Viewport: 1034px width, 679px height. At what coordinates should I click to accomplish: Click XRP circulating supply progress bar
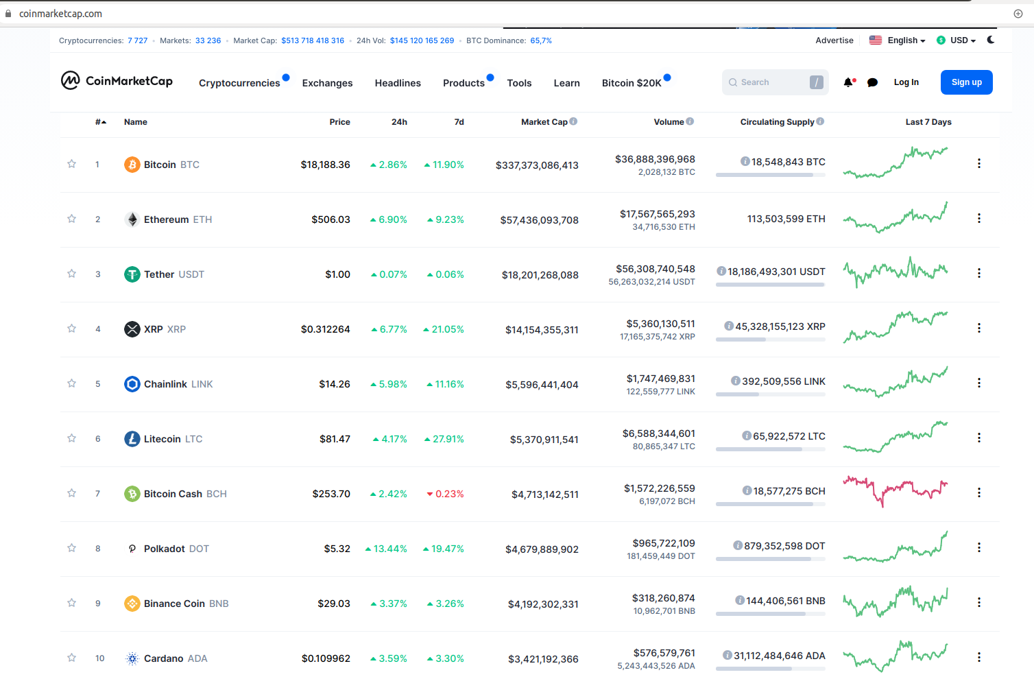point(770,339)
